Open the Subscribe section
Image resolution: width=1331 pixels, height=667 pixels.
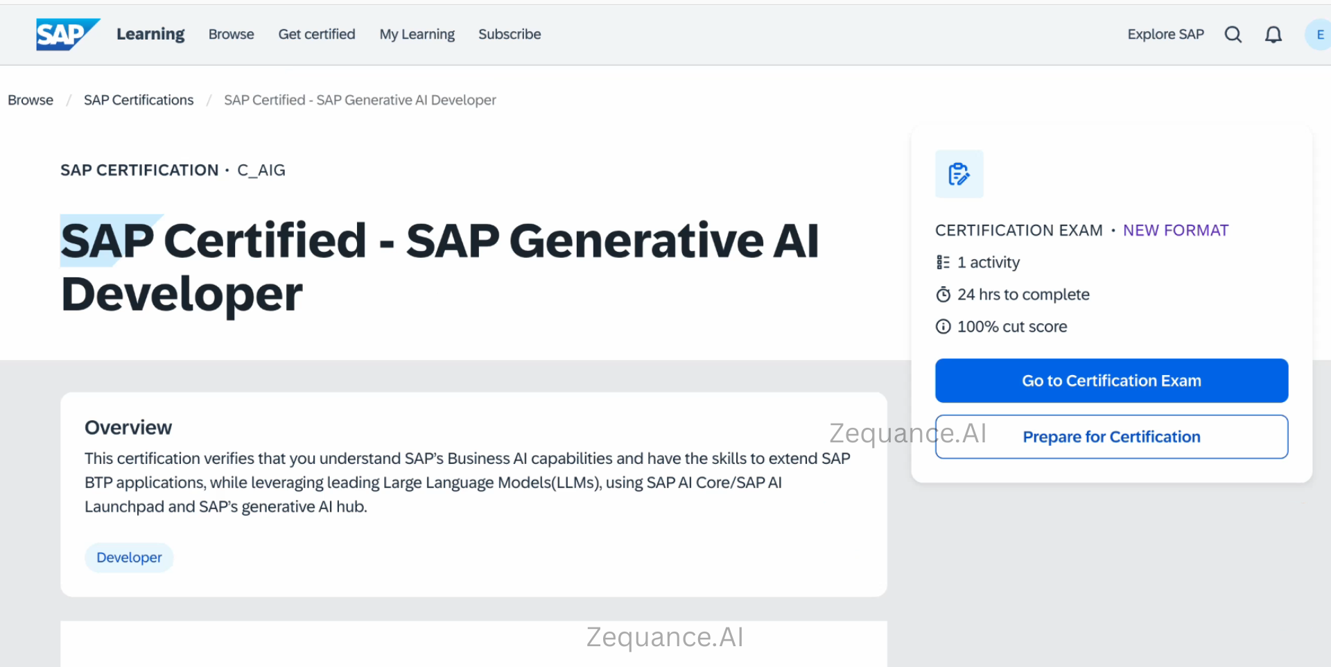(510, 34)
